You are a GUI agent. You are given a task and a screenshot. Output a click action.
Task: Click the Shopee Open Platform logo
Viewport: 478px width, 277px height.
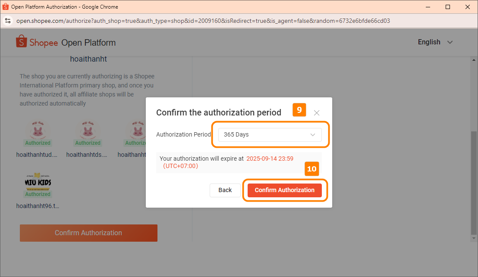click(x=66, y=42)
